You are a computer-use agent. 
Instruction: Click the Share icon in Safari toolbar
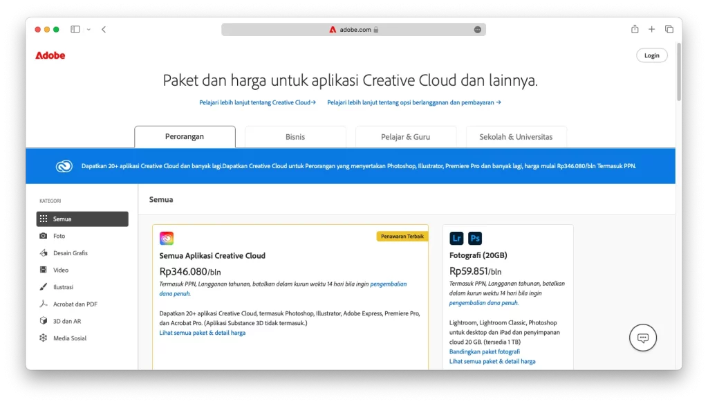point(635,29)
